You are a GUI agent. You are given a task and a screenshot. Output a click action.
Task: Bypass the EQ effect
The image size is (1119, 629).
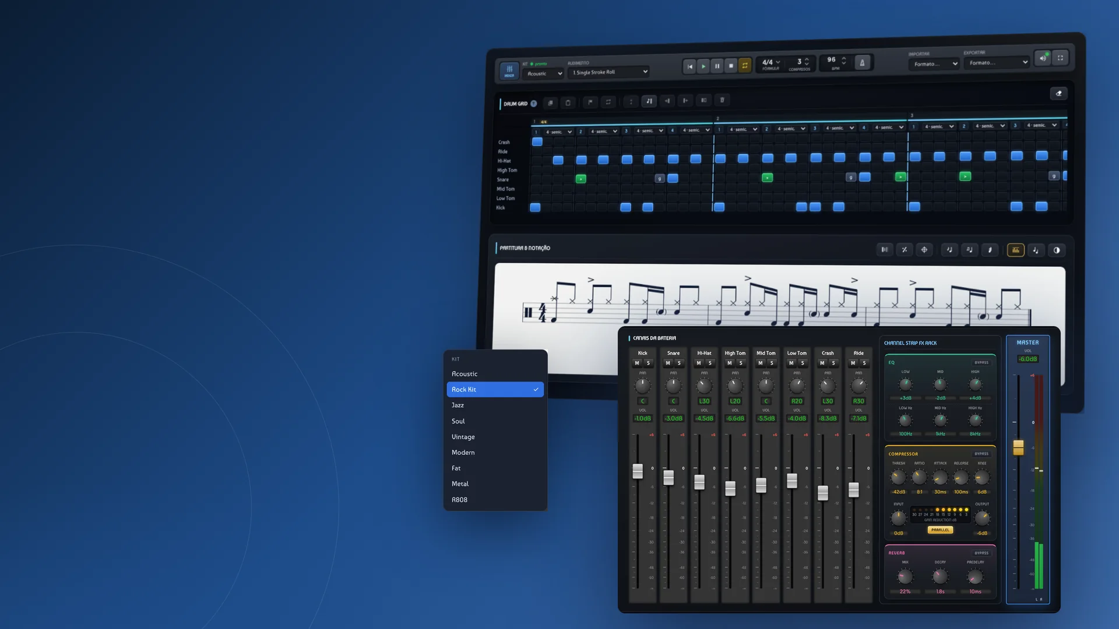(x=981, y=362)
